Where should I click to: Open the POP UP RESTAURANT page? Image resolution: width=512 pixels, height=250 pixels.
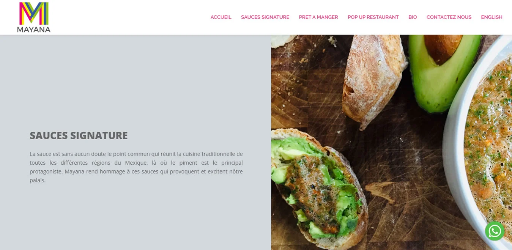(373, 17)
